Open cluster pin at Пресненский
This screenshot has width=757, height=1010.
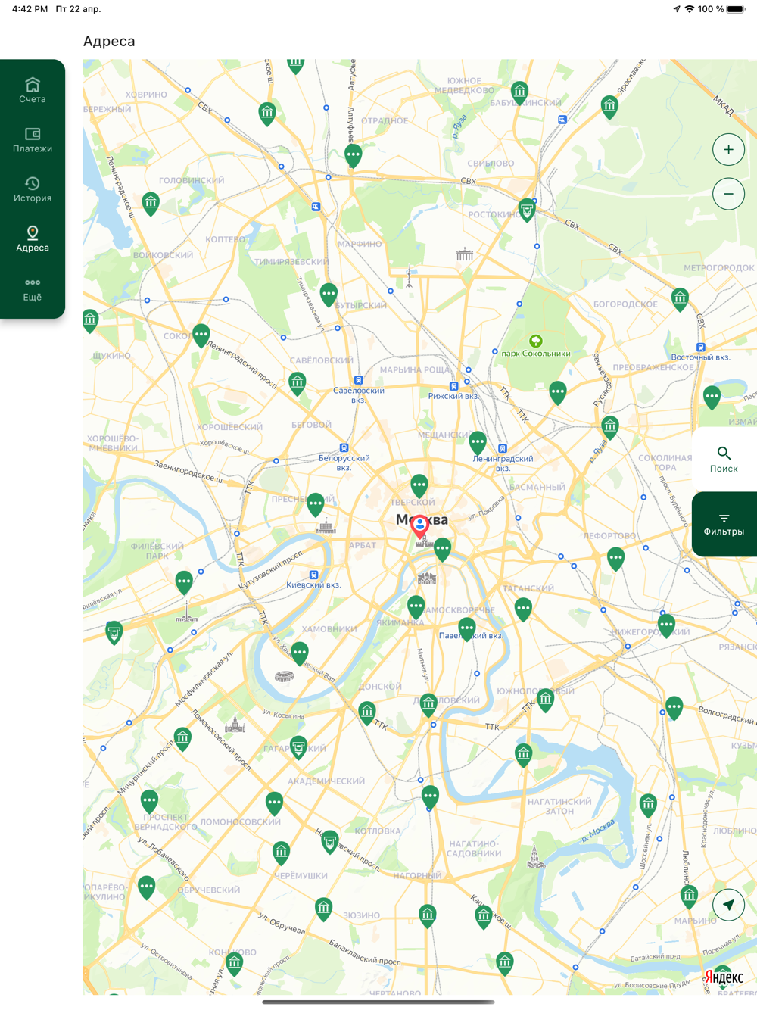pos(316,505)
